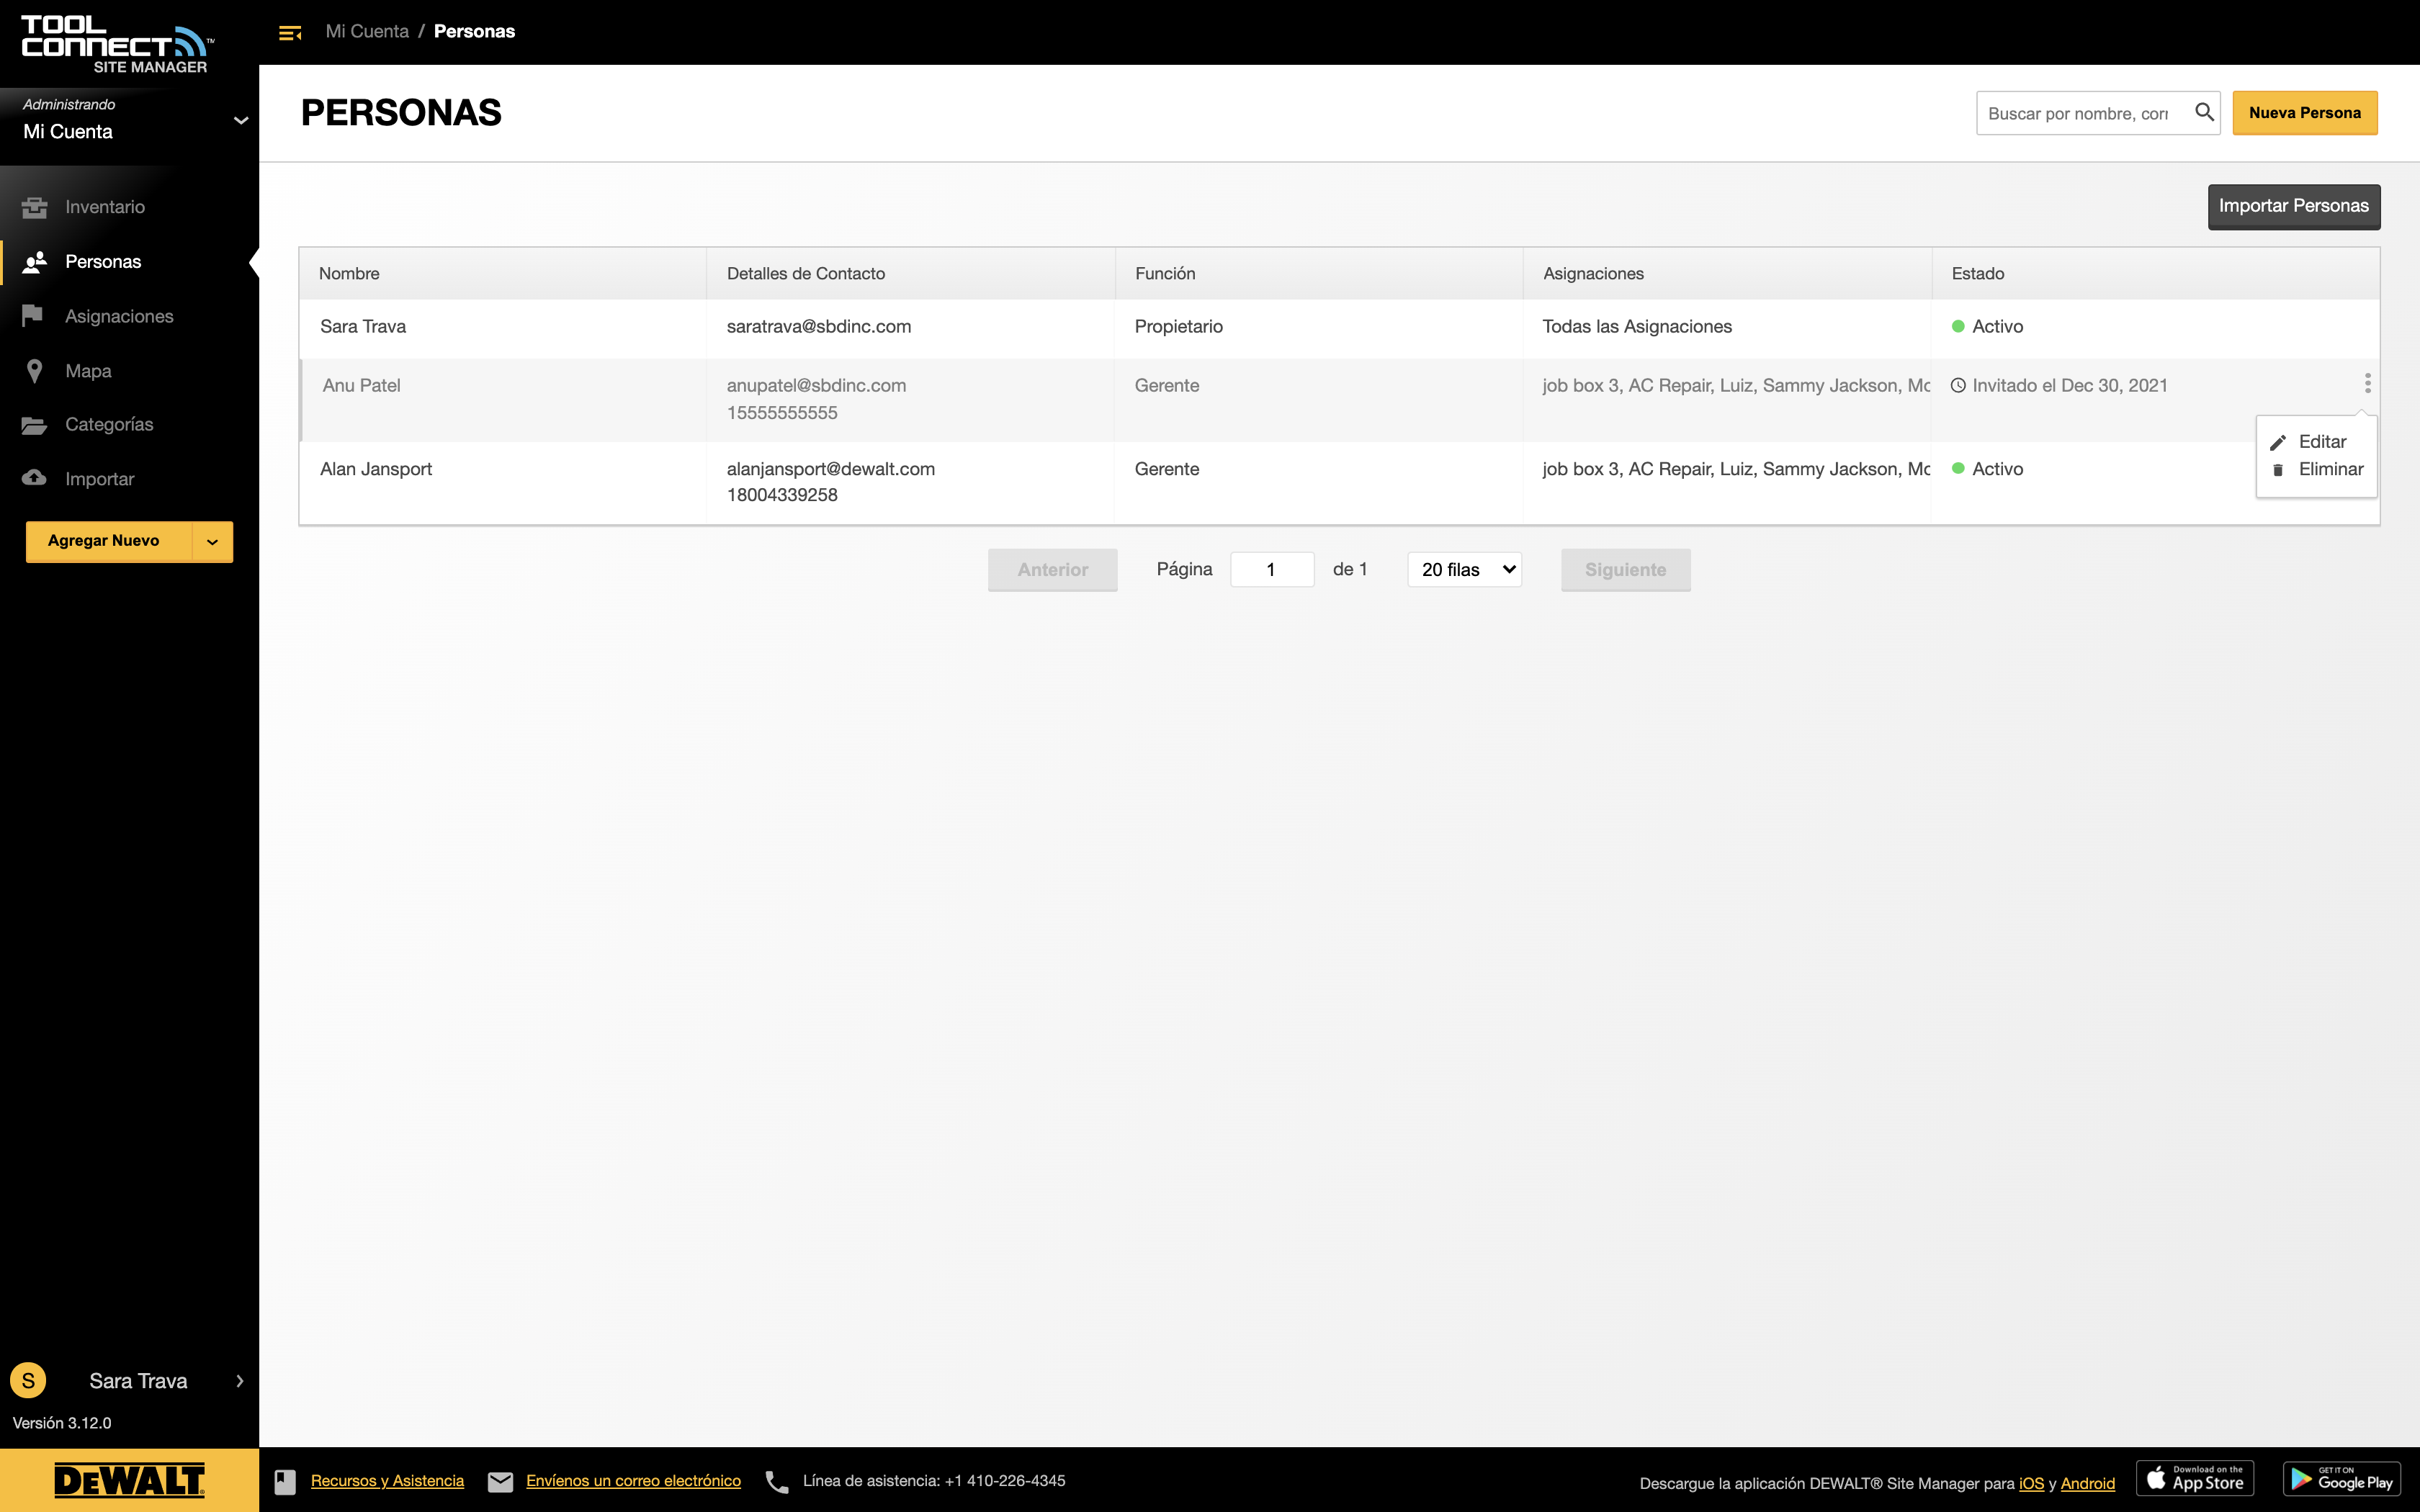Image resolution: width=2420 pixels, height=1512 pixels.
Task: Click the envelope icon in footer
Action: point(500,1481)
